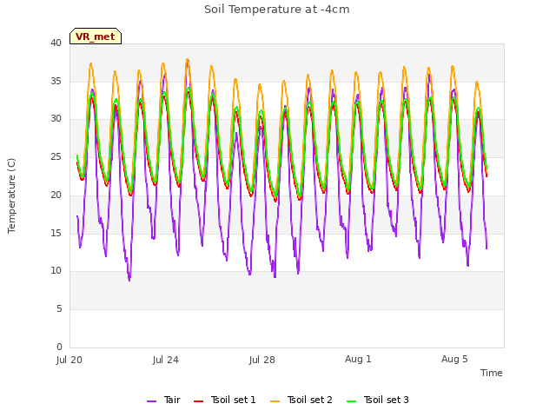The image size is (556, 417).
Task: Click the Aug 1 x-axis label
Action: (358, 359)
